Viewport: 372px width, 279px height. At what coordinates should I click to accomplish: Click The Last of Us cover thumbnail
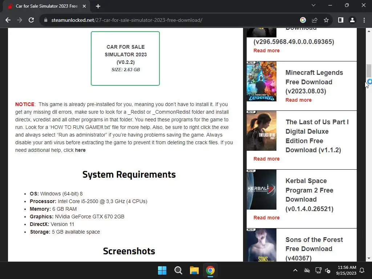[x=262, y=131]
